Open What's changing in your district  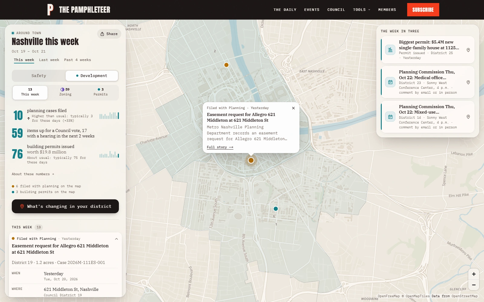point(65,206)
